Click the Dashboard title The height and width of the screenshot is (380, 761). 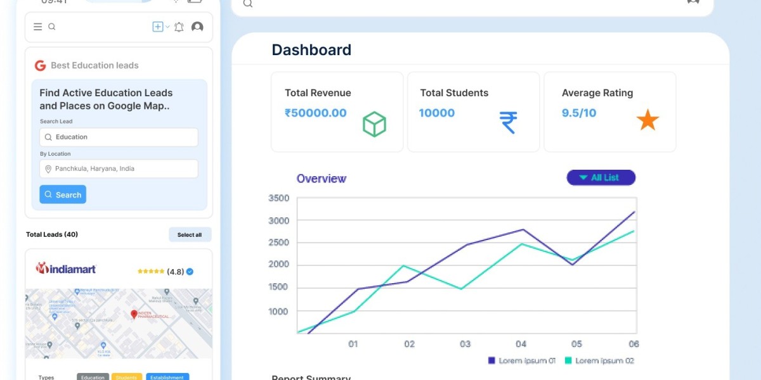point(311,50)
